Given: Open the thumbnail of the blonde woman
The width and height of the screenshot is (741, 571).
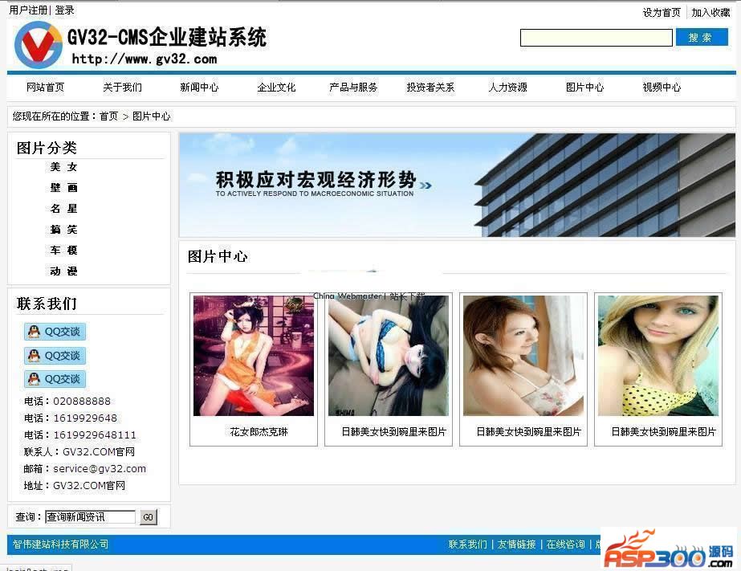Looking at the screenshot, I should 658,356.
